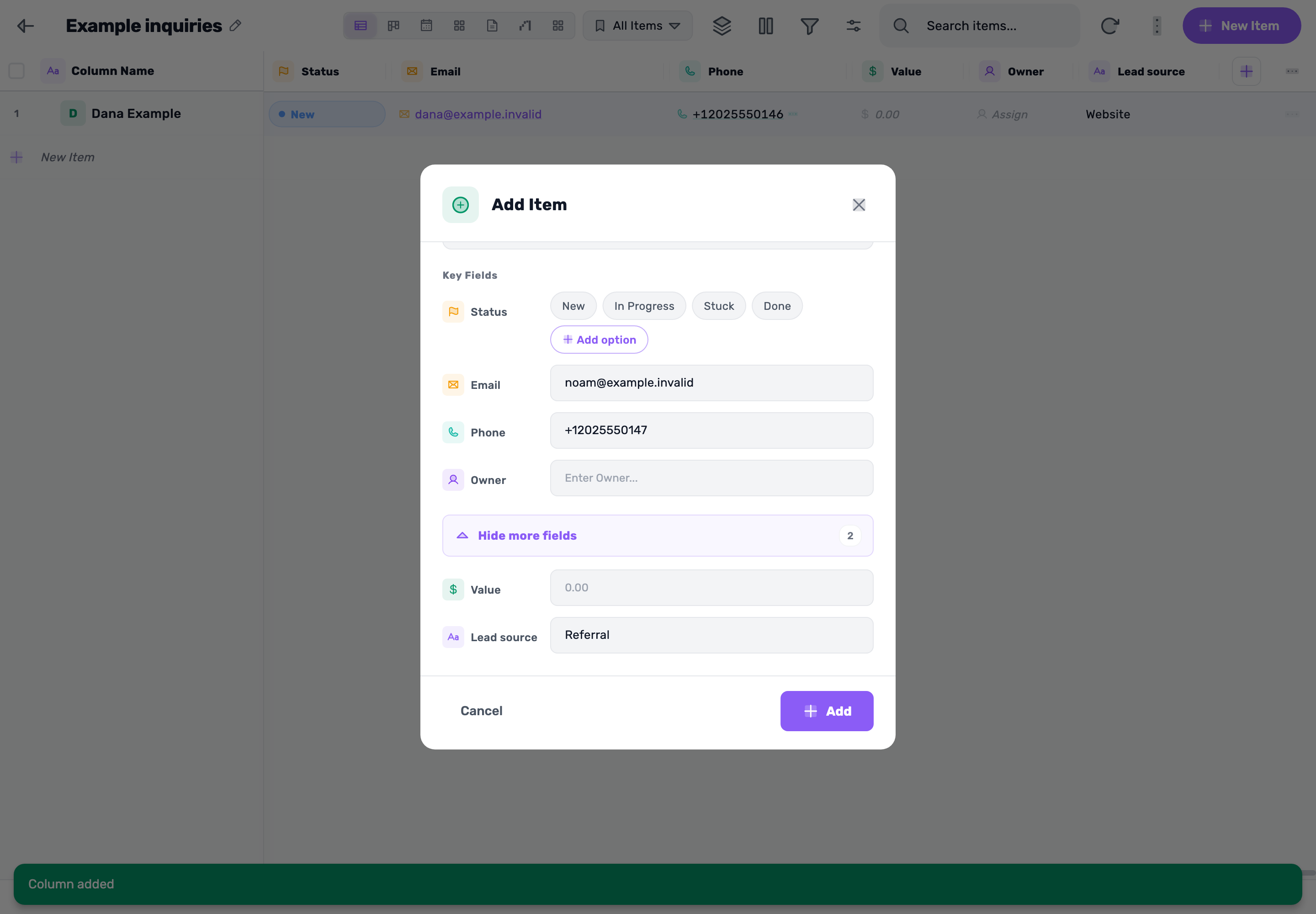
Task: Open the dana@example.invalid email link
Action: [478, 114]
